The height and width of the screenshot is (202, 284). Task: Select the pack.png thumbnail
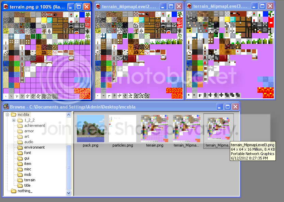click(90, 128)
